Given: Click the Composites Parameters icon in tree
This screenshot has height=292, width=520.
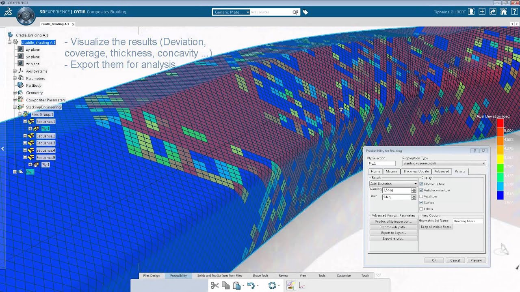Looking at the screenshot, I should tap(21, 100).
